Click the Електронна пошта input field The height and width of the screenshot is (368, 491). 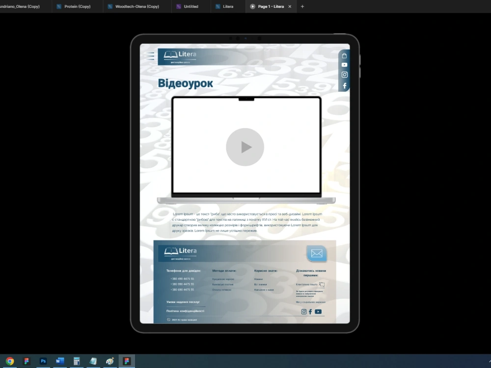(310, 285)
